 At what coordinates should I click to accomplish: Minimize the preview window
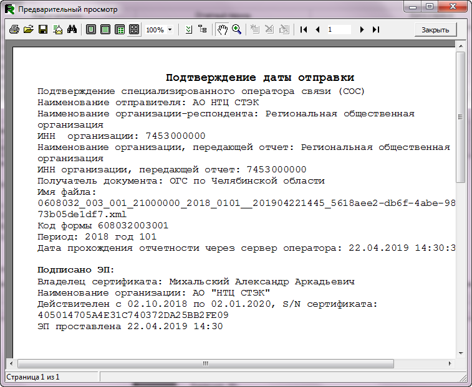point(413,6)
